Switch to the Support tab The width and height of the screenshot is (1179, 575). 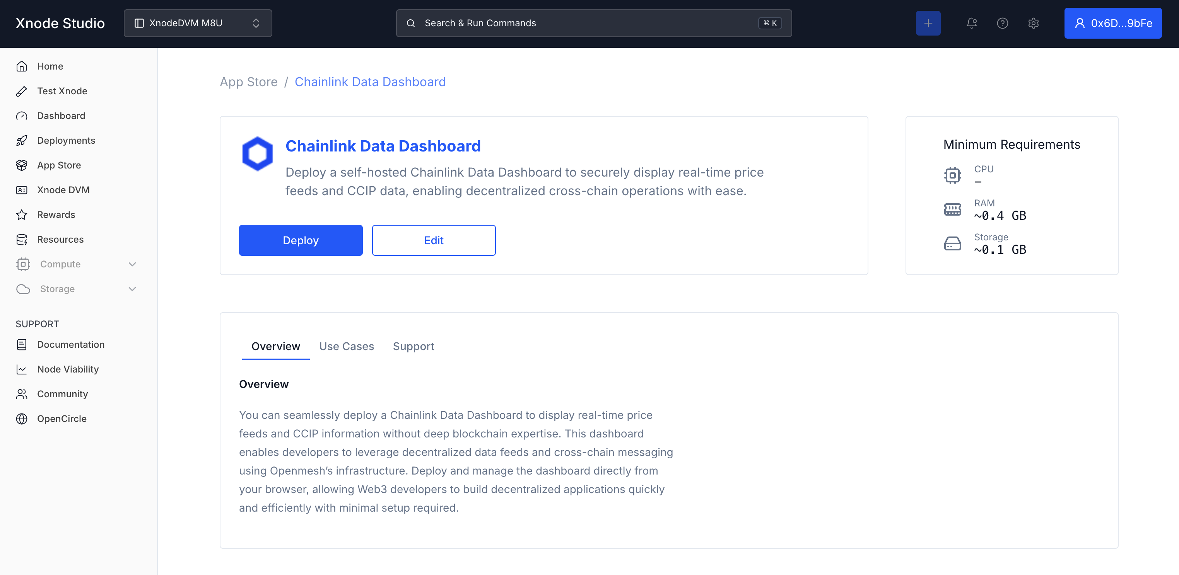[413, 346]
